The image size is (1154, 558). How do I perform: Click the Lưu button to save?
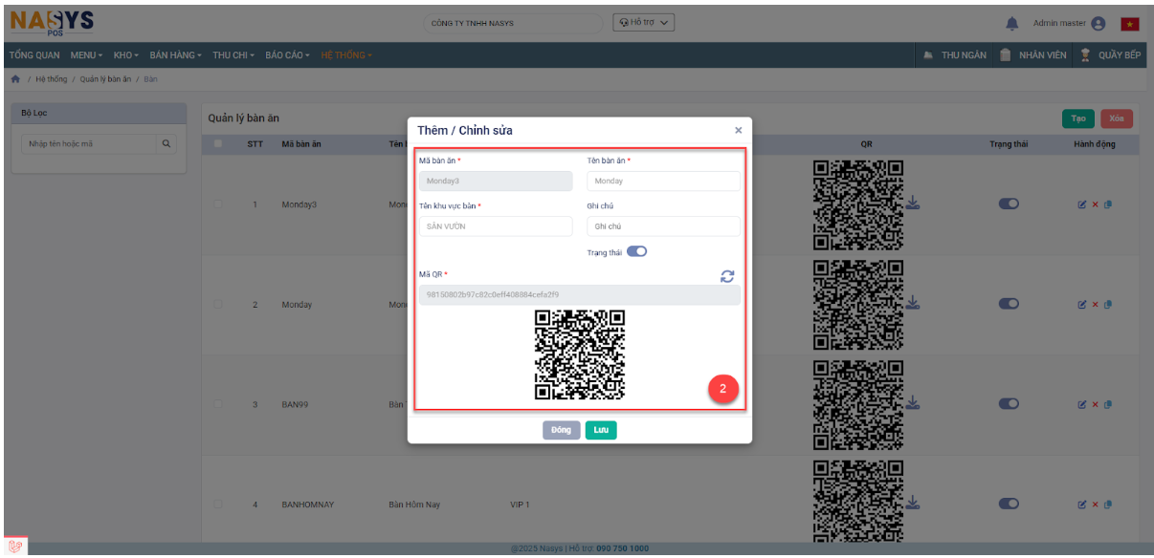(601, 430)
